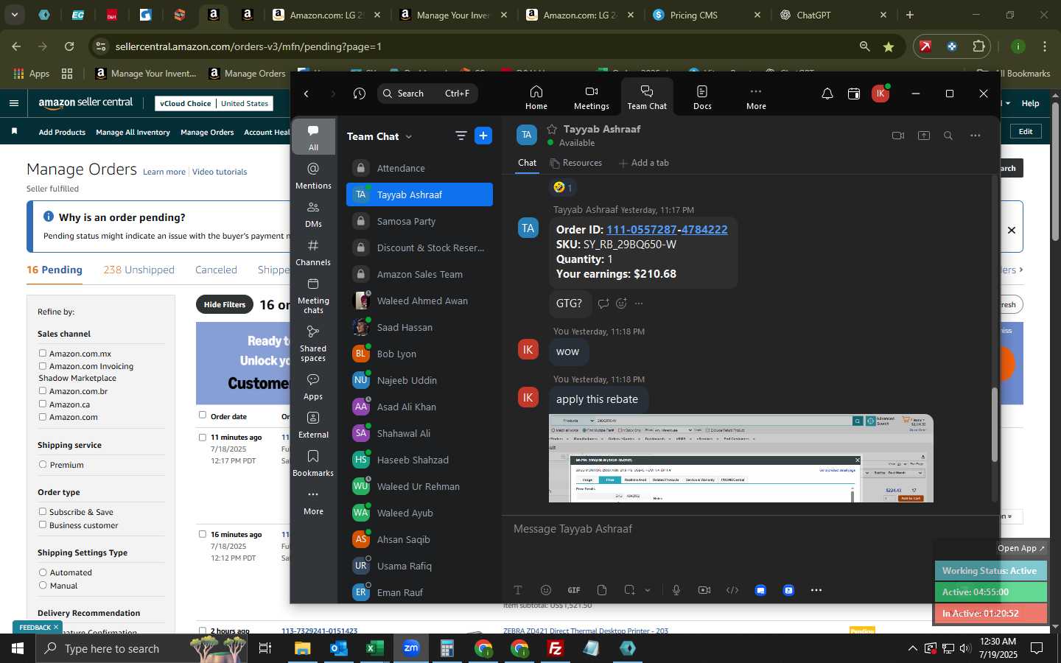
Task: Tick the Amazon.com Invoicing Shadow Marketplace checkbox
Action: tap(43, 366)
